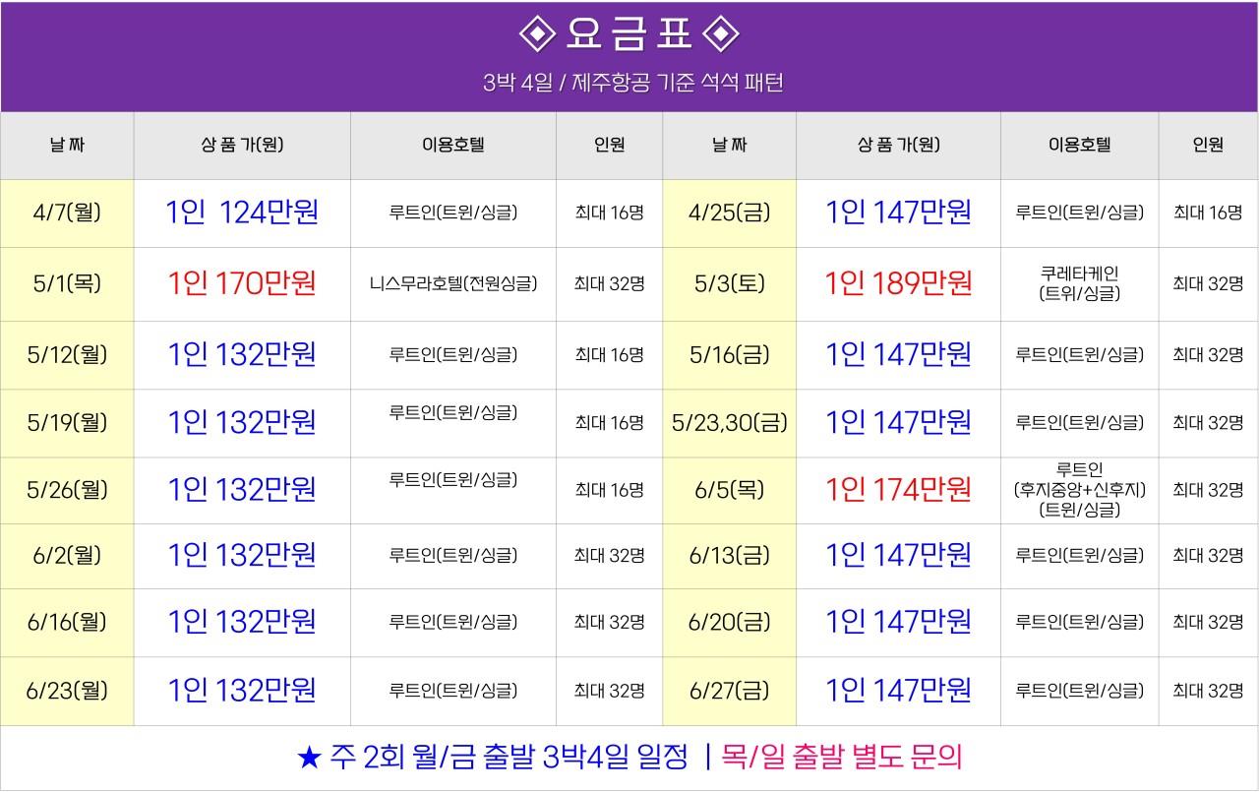The height and width of the screenshot is (792, 1259).
Task: Click the 132만원 price for 5/12(월)
Action: point(242,355)
